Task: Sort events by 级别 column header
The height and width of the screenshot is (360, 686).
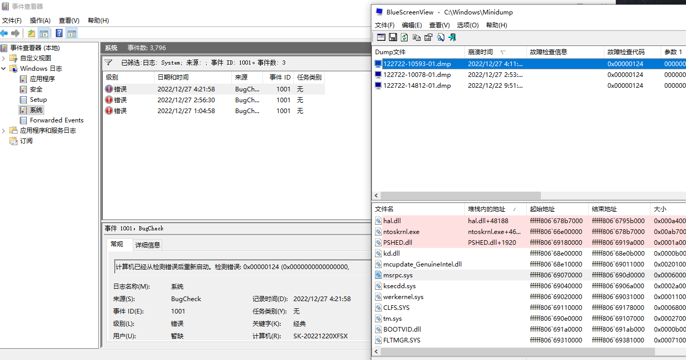Action: [x=129, y=77]
